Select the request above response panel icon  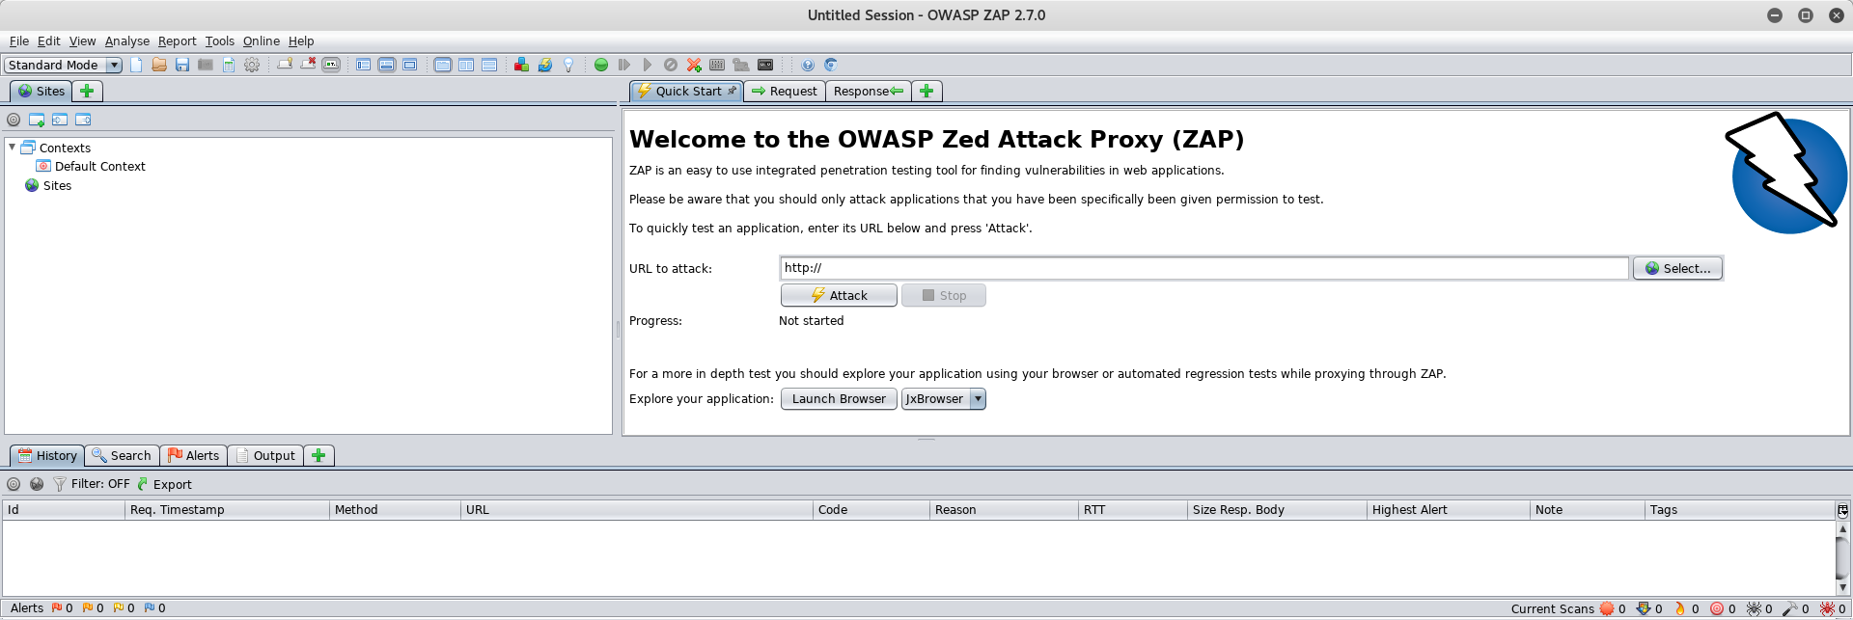click(489, 65)
